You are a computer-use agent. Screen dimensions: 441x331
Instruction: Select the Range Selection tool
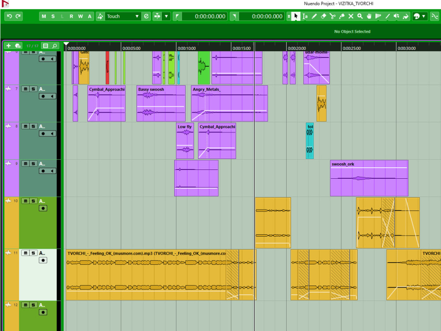click(x=305, y=16)
